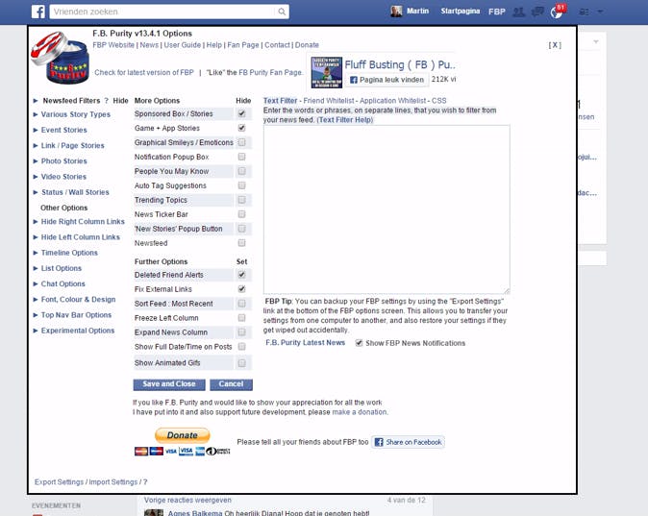
Task: Enable Show Animated Gifs
Action: 241,362
